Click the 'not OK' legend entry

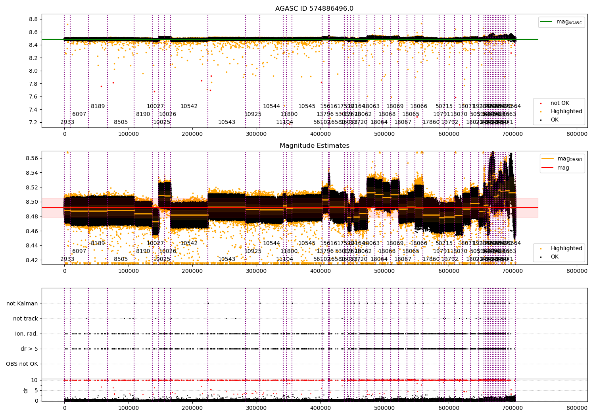tap(560, 103)
